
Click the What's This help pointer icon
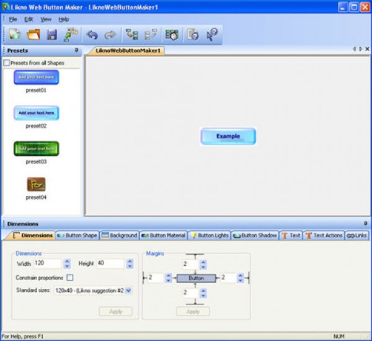point(212,35)
